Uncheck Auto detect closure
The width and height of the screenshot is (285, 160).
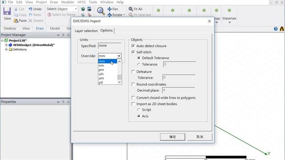pyautogui.click(x=133, y=46)
